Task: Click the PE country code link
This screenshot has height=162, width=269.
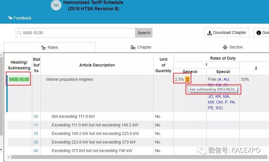Action: tap(211, 108)
